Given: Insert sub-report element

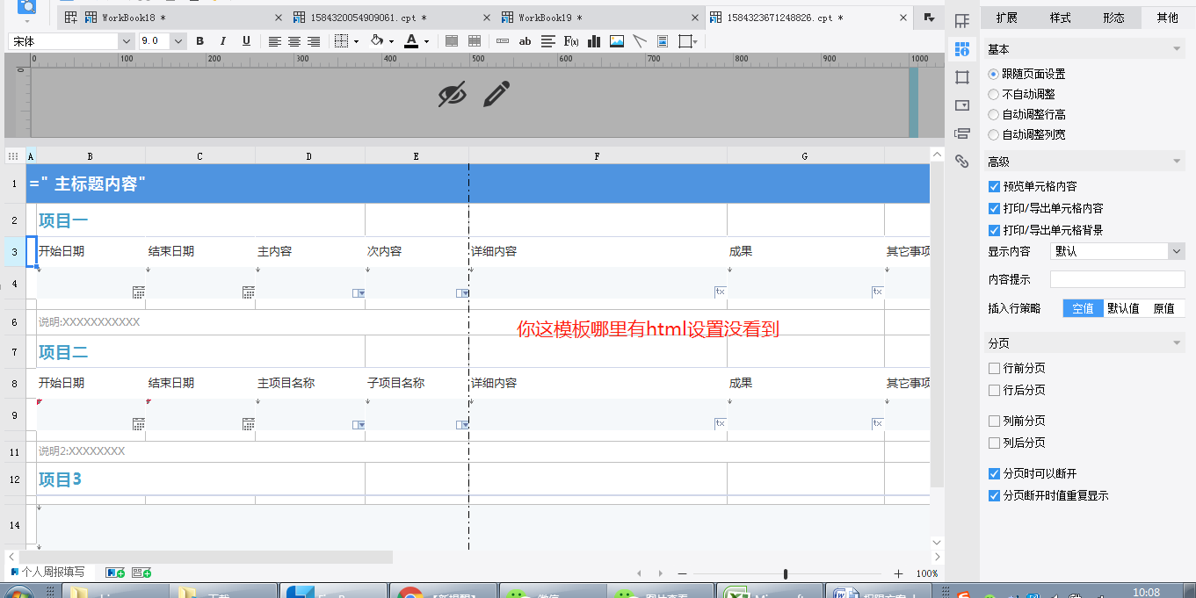Looking at the screenshot, I should click(x=663, y=41).
